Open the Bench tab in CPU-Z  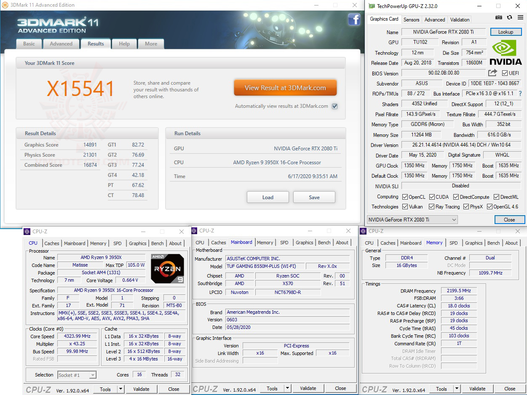tap(157, 243)
